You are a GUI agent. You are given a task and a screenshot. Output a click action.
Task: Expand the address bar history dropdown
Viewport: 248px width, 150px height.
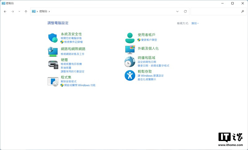(x=177, y=11)
